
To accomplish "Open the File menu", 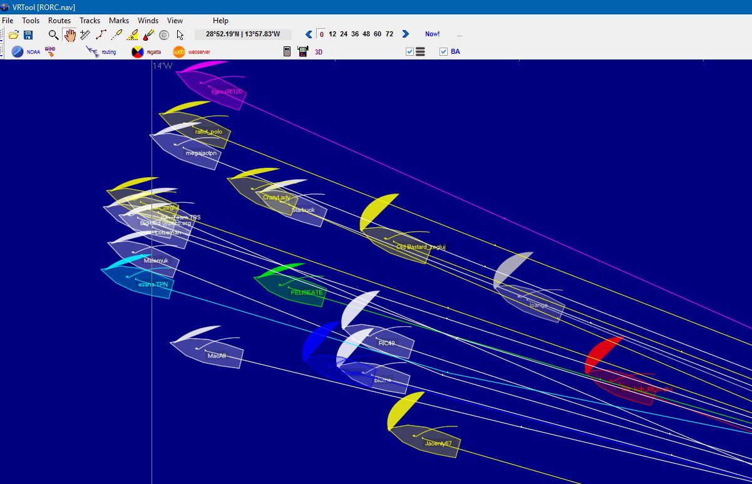I will pos(8,21).
